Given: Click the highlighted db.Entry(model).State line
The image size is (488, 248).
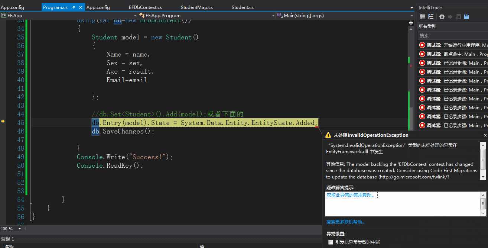Looking at the screenshot, I should [205, 123].
